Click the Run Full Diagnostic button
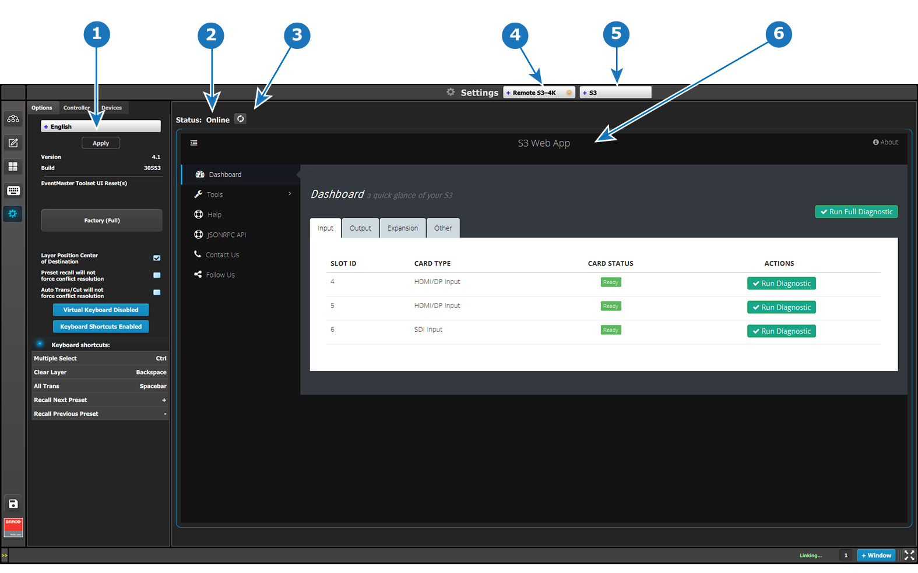The image size is (918, 573). click(856, 212)
